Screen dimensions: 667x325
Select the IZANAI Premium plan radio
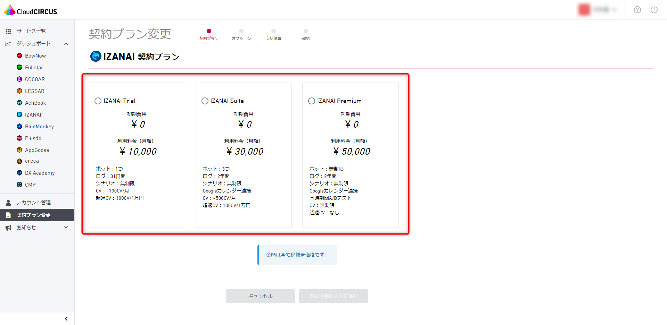pos(312,101)
